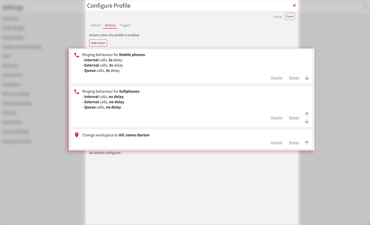This screenshot has width=370, height=225.
Task: Delete the Mobile phones ringing action
Action: [294, 78]
